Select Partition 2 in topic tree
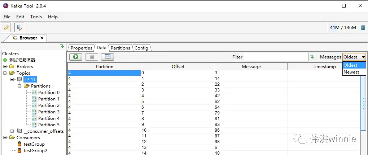This screenshot has height=155, width=368. [49, 105]
